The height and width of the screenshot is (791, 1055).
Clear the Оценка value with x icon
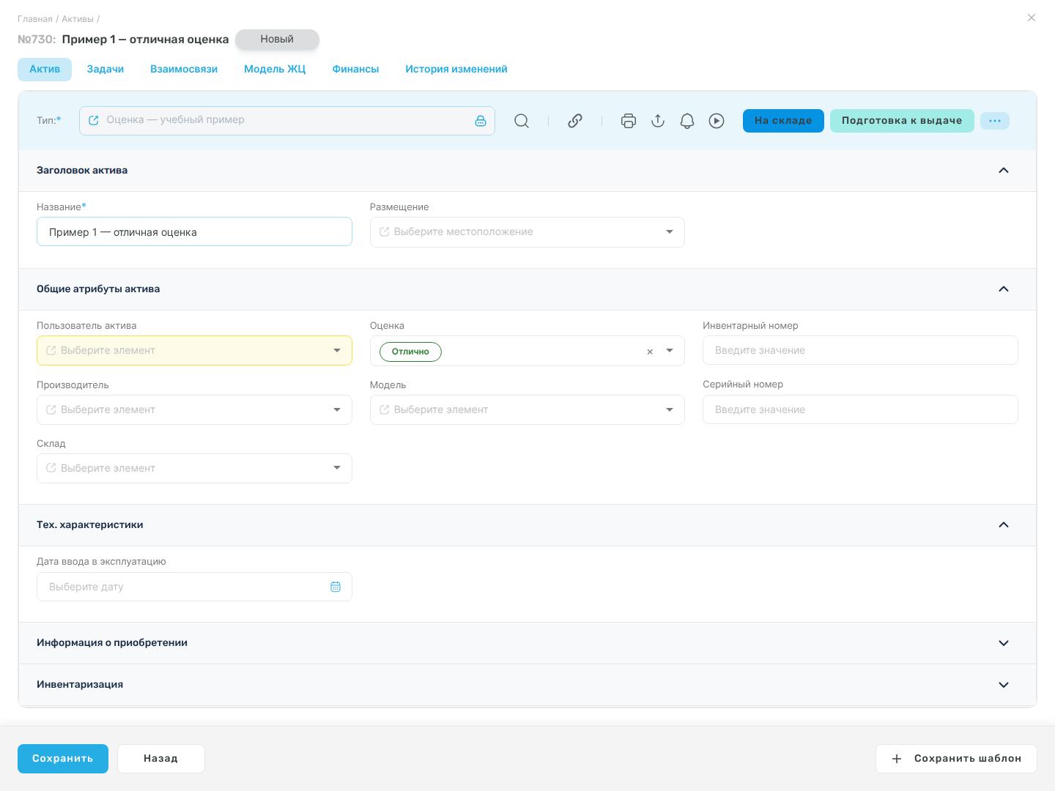point(650,352)
